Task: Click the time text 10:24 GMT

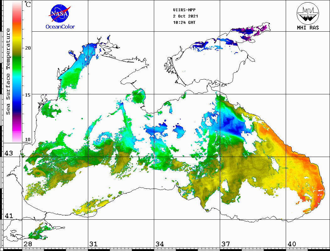Action: coord(184,23)
